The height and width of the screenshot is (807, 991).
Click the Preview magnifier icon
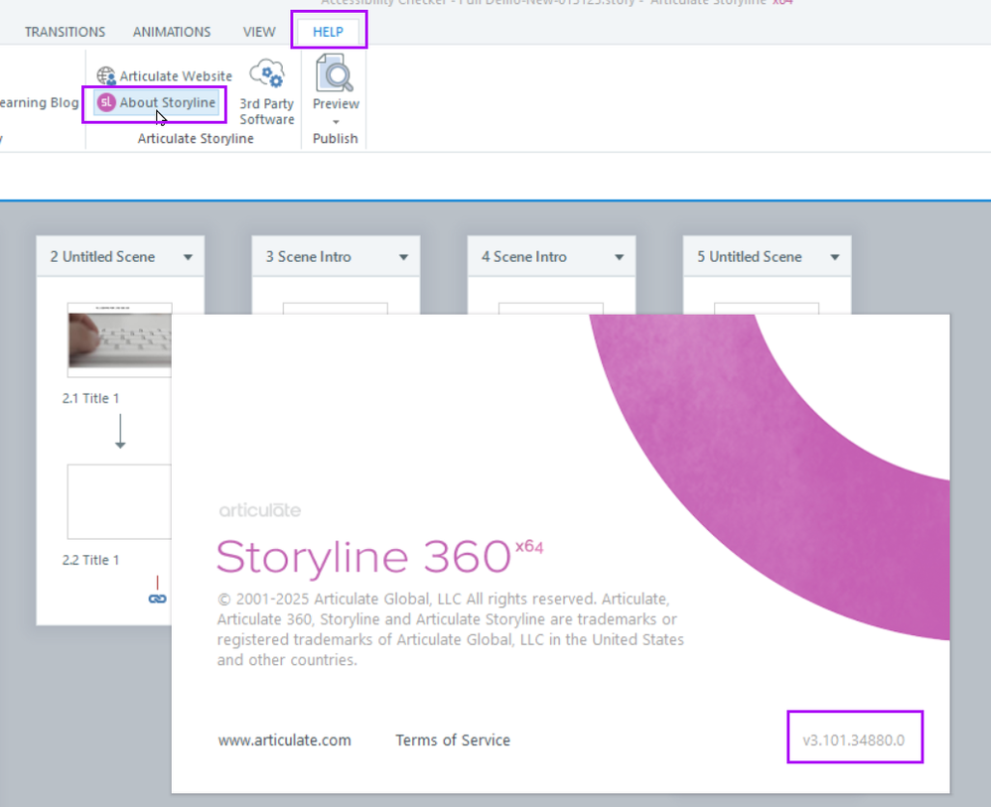336,74
